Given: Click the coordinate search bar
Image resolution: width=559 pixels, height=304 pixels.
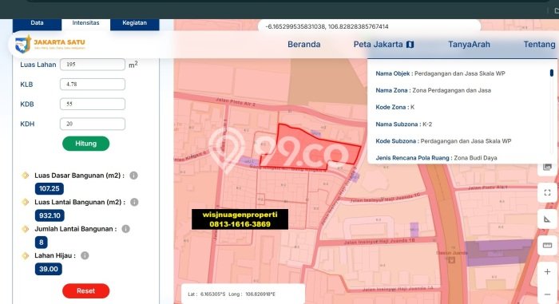Looking at the screenshot, I should pos(369,26).
